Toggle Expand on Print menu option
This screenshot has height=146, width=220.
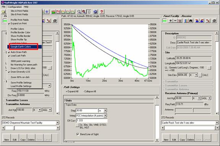coord(24,23)
